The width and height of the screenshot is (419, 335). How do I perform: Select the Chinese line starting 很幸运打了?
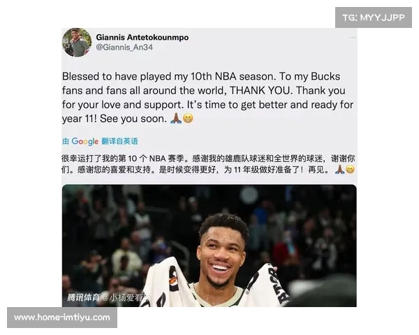[x=208, y=158]
